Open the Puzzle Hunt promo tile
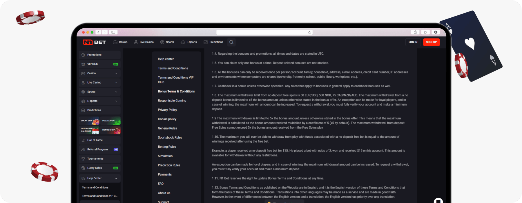 point(110,121)
